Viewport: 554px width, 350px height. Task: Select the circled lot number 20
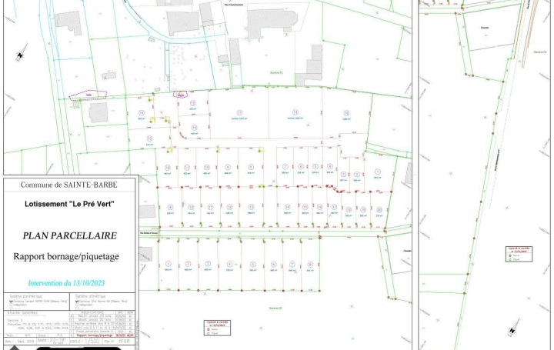tap(379, 209)
